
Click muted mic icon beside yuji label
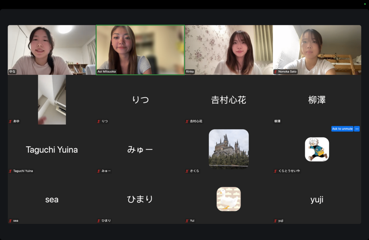[276, 220]
